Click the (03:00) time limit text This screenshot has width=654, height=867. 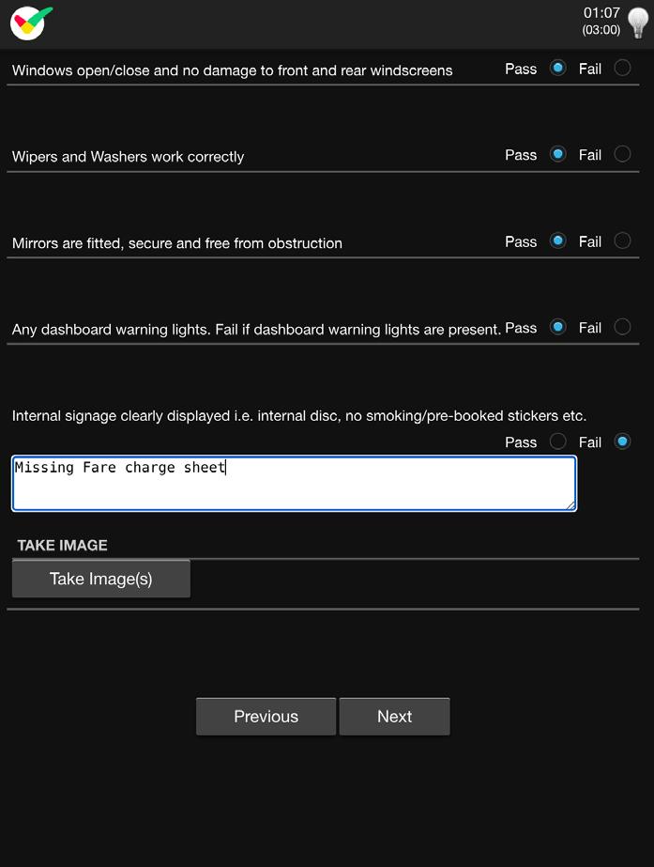click(601, 30)
